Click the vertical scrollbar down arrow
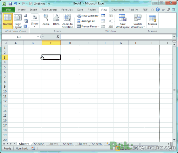 174,140
